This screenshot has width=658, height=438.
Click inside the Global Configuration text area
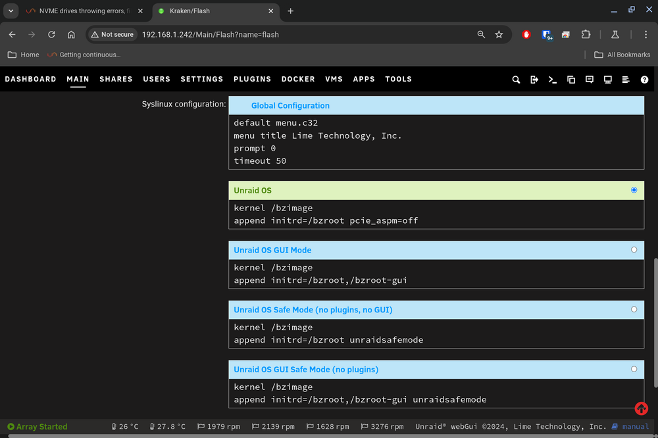coord(436,142)
